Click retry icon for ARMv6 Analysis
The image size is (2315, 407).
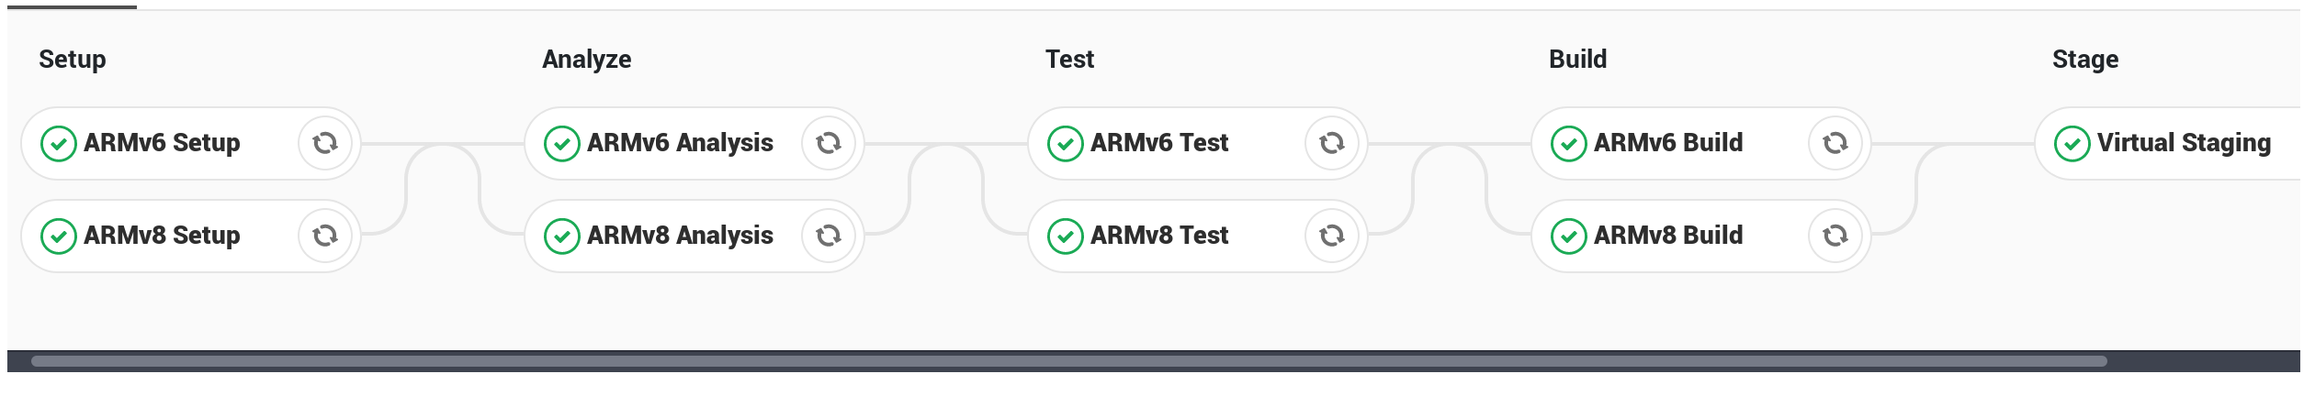pos(829,143)
